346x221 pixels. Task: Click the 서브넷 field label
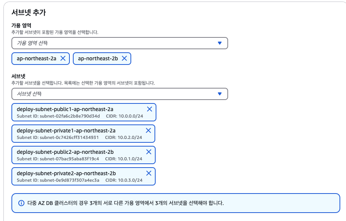[x=18, y=76]
